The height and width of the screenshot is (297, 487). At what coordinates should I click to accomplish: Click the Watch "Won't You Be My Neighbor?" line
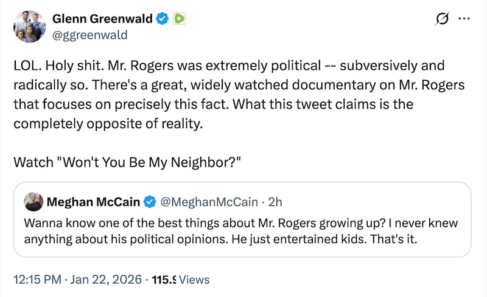127,163
